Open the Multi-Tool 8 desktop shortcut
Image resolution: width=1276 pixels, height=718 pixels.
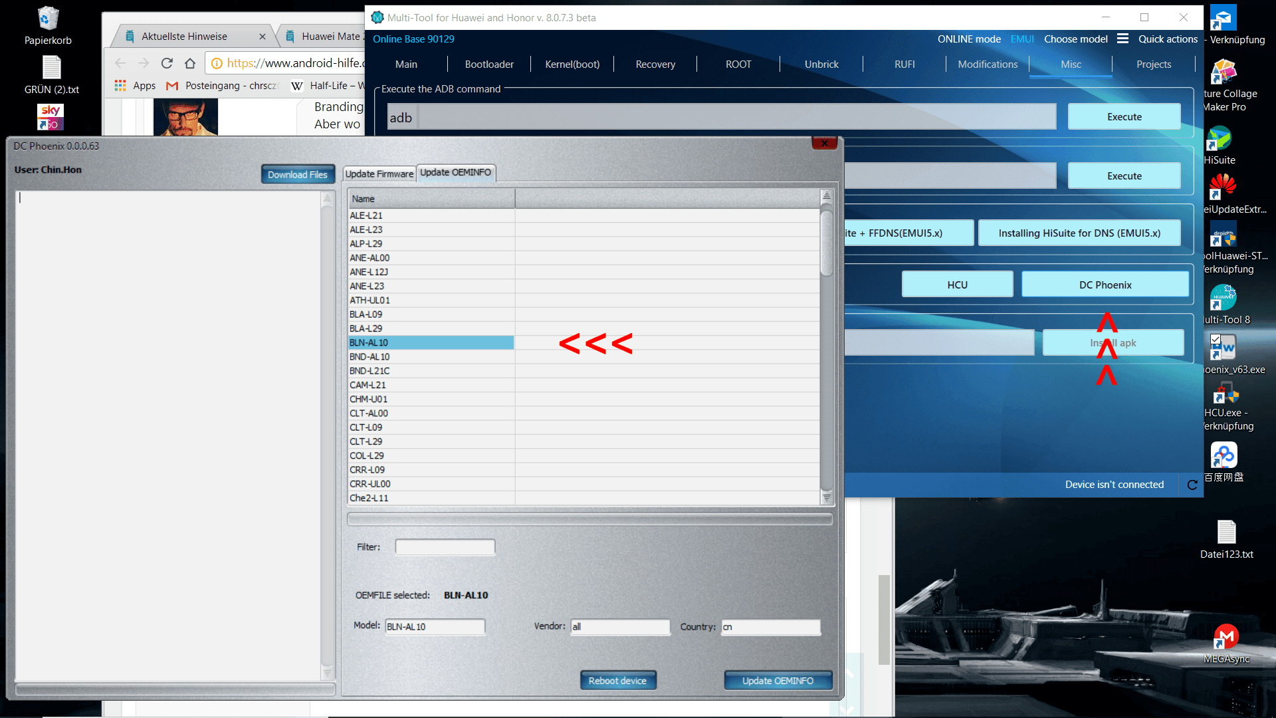(1222, 297)
